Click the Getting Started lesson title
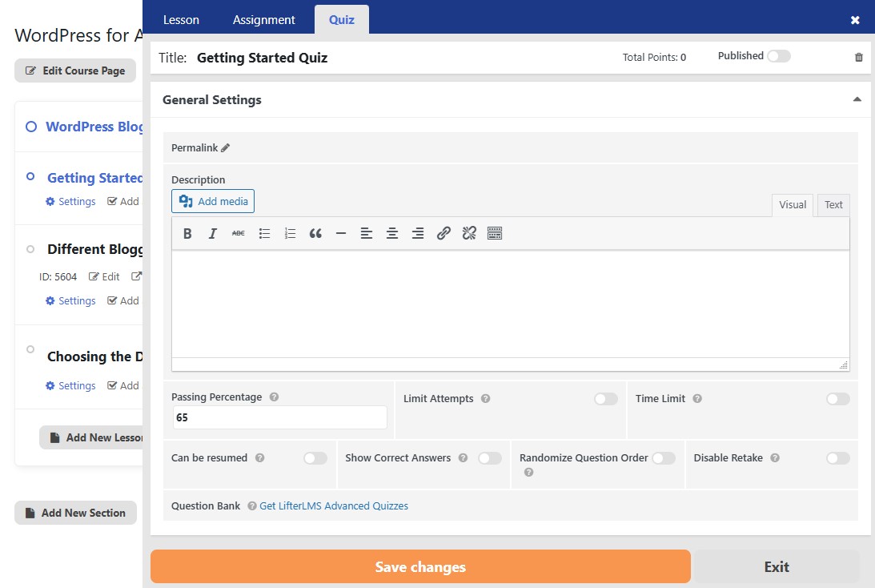 click(x=95, y=178)
